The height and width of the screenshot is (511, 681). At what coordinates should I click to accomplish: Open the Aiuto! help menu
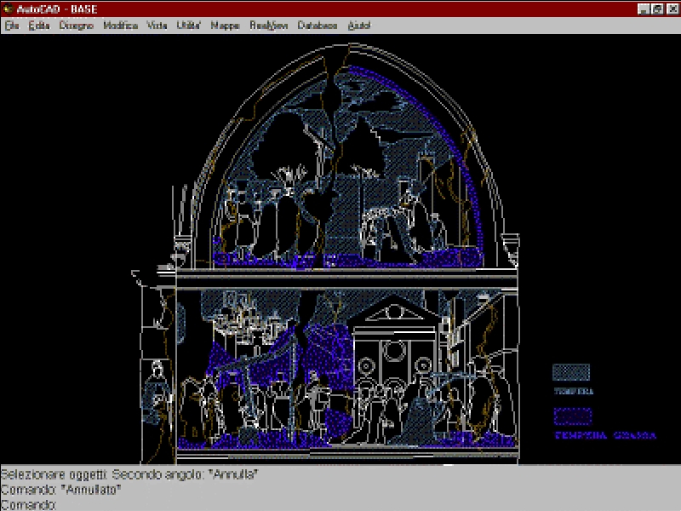tap(359, 26)
